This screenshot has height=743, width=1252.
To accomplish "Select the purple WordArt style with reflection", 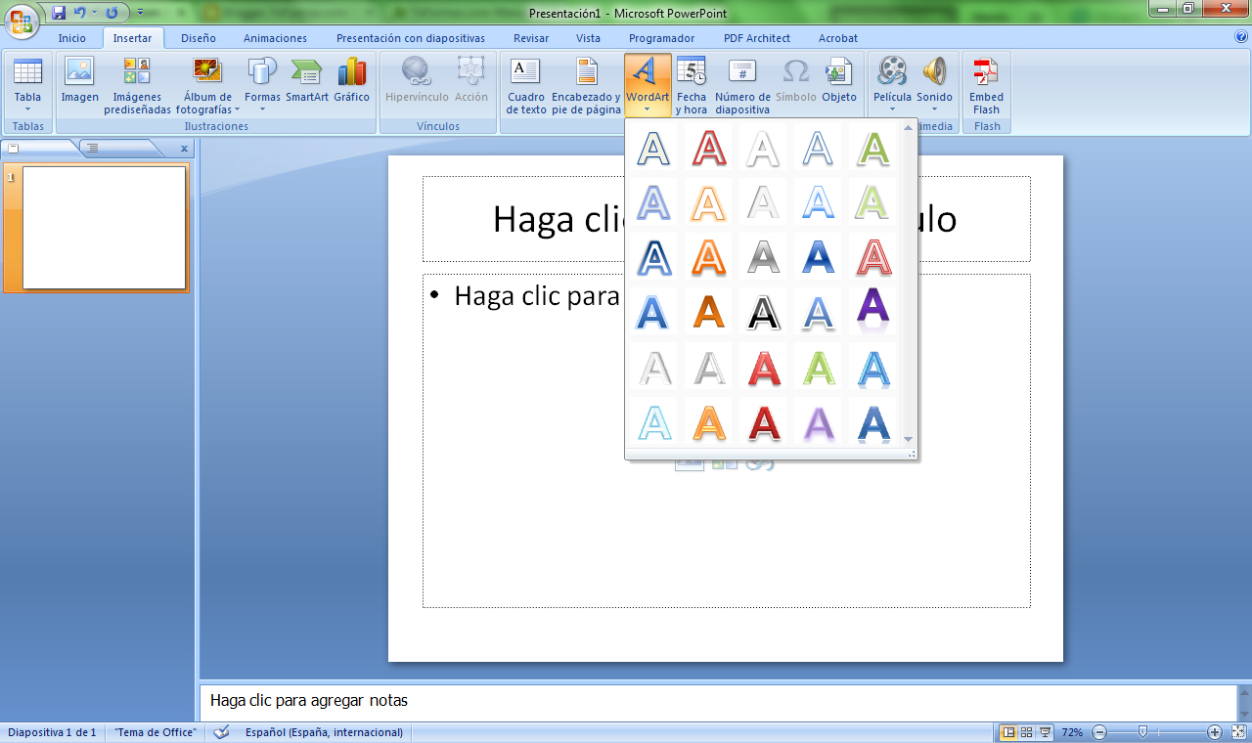I will 872,311.
